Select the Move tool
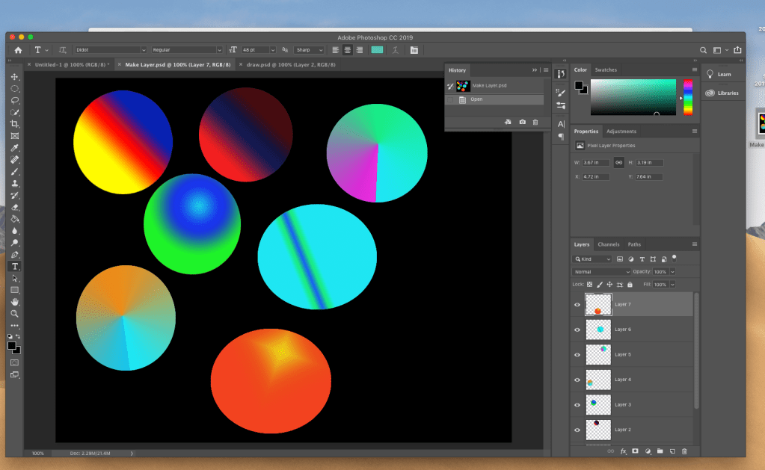The image size is (765, 470). [15, 77]
